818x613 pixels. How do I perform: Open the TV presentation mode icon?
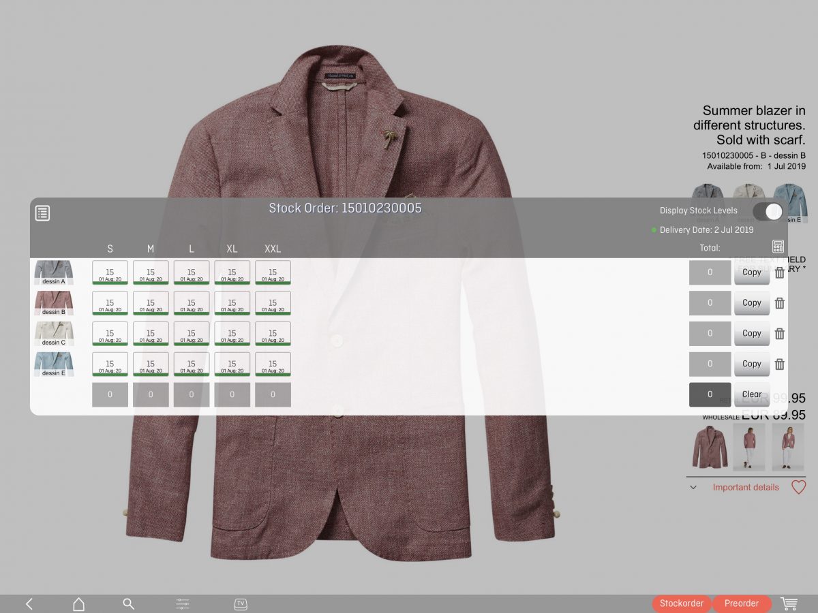241,603
